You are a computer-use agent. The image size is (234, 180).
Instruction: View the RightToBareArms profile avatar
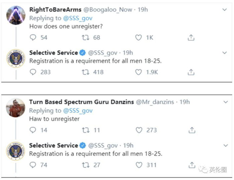click(x=15, y=15)
